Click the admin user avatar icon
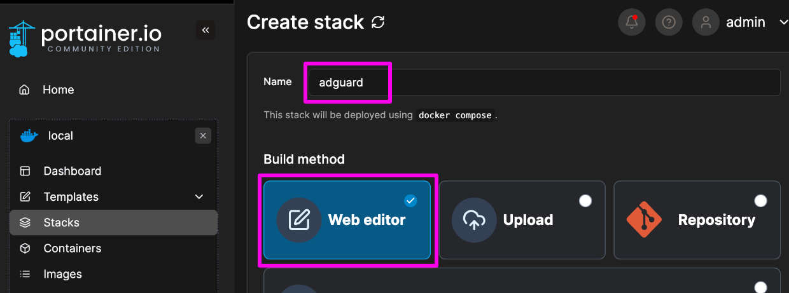This screenshot has height=293, width=789. 705,22
